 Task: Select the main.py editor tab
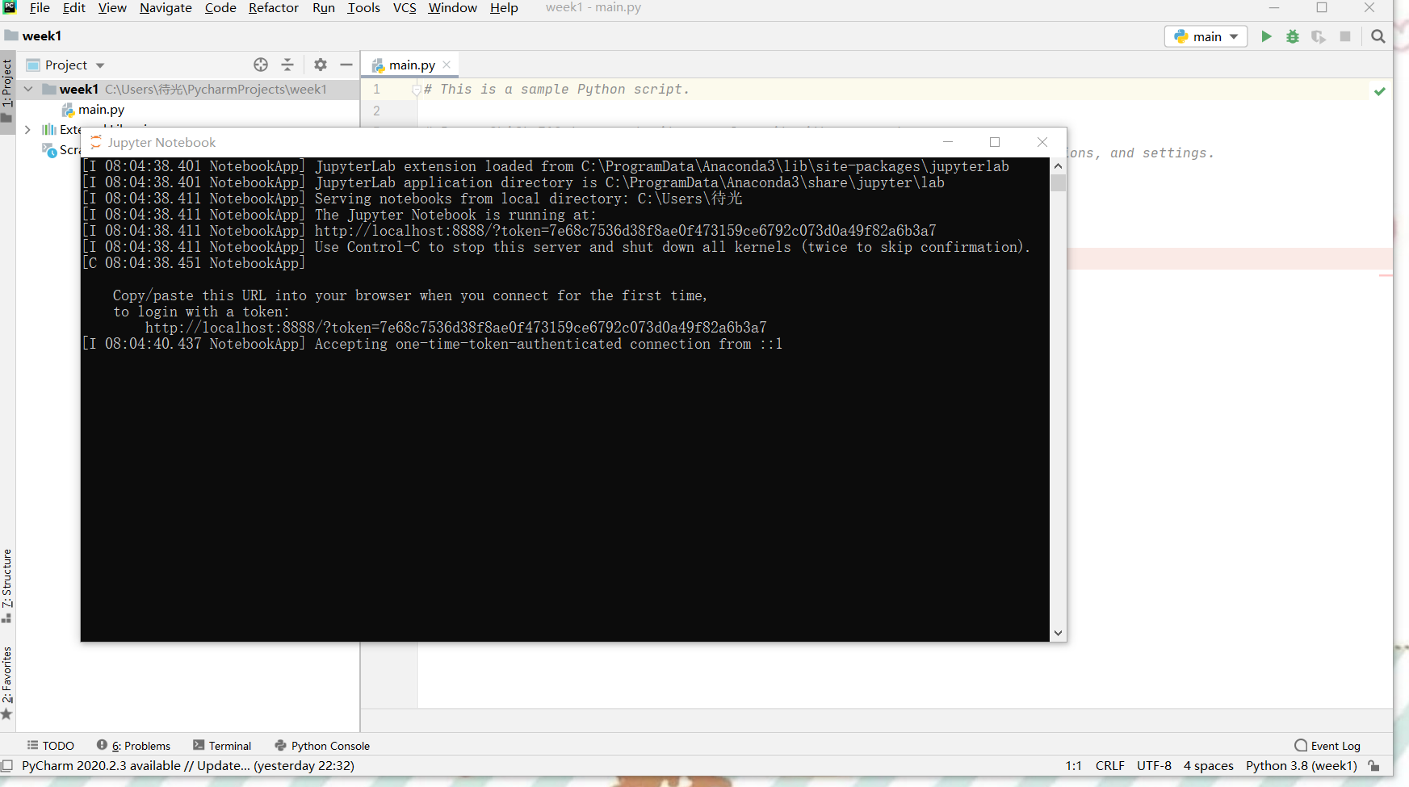(x=412, y=65)
